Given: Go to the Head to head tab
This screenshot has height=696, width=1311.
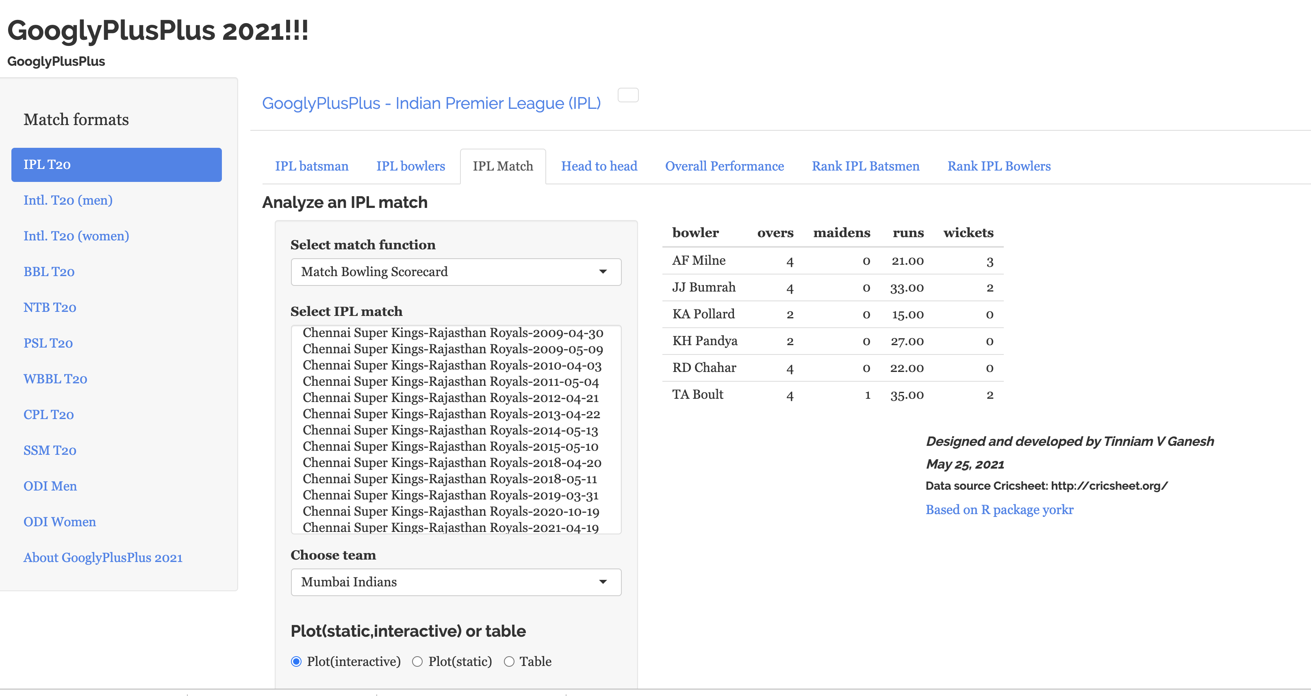Looking at the screenshot, I should pos(599,166).
